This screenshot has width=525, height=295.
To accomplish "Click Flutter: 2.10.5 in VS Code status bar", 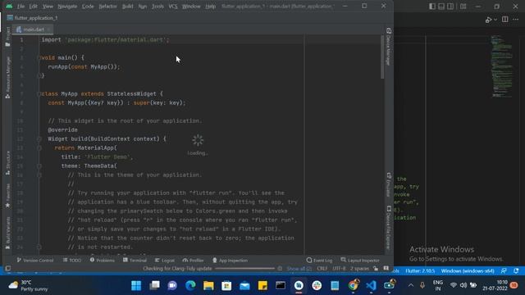I will tap(420, 271).
